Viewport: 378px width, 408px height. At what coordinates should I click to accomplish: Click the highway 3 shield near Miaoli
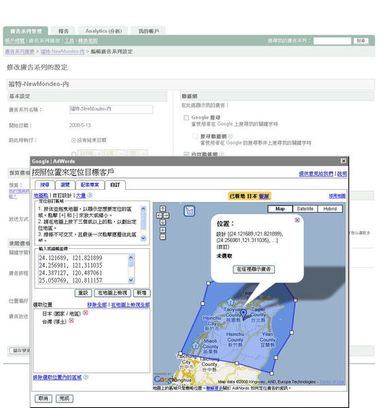(196, 345)
